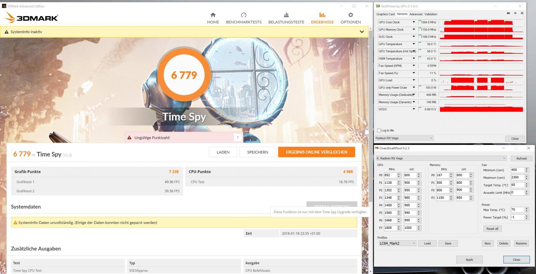Click the GPU Load sensor graph
The width and height of the screenshot is (536, 274).
[481, 80]
